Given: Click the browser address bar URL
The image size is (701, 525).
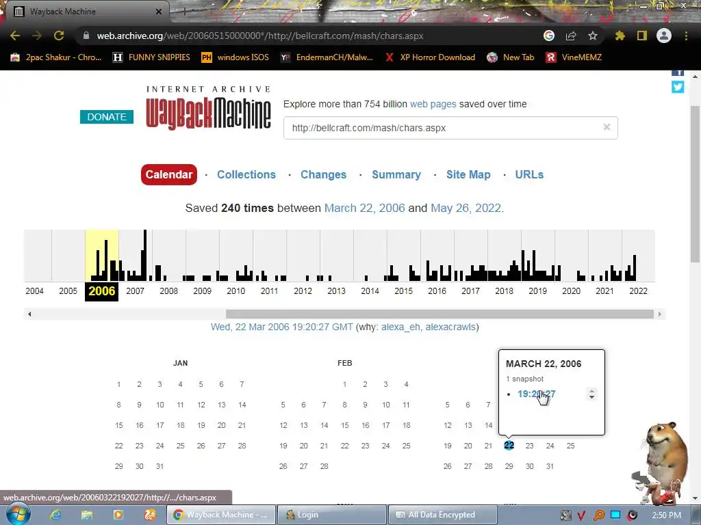Looking at the screenshot, I should pos(260,36).
